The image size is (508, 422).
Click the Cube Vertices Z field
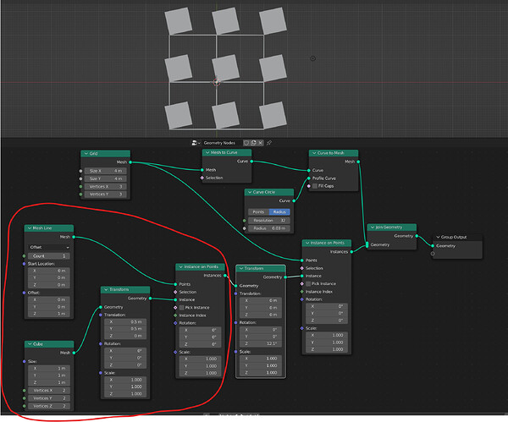tap(49, 406)
